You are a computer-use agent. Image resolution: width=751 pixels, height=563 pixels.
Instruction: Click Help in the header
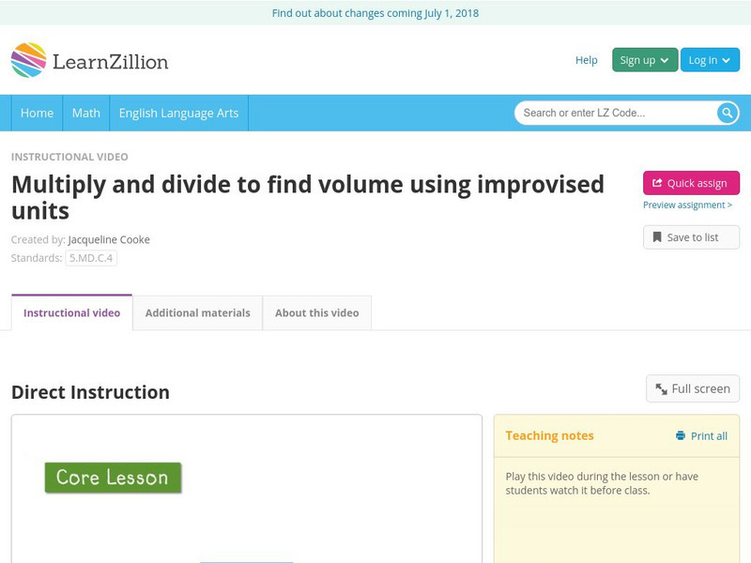coord(586,59)
